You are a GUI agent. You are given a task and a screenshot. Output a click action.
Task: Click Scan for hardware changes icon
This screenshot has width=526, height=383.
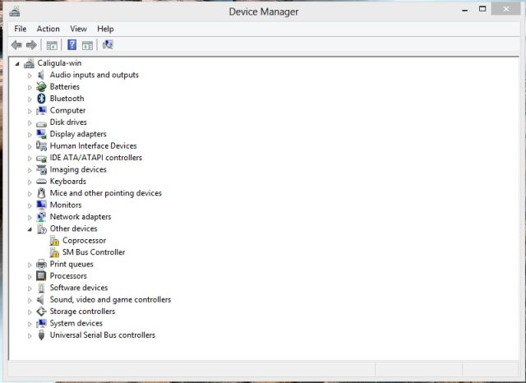click(108, 44)
